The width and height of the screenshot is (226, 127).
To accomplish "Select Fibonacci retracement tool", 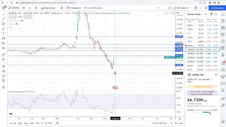I will pos(4,24).
